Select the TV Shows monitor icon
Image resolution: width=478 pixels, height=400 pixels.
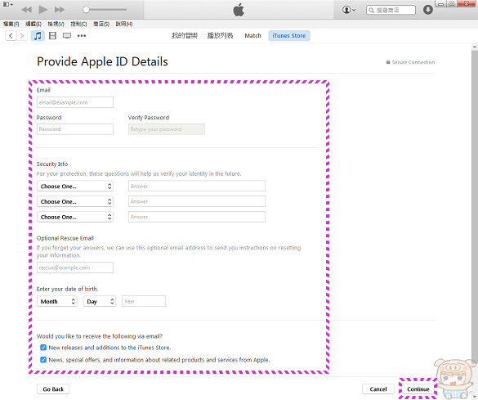tap(67, 36)
